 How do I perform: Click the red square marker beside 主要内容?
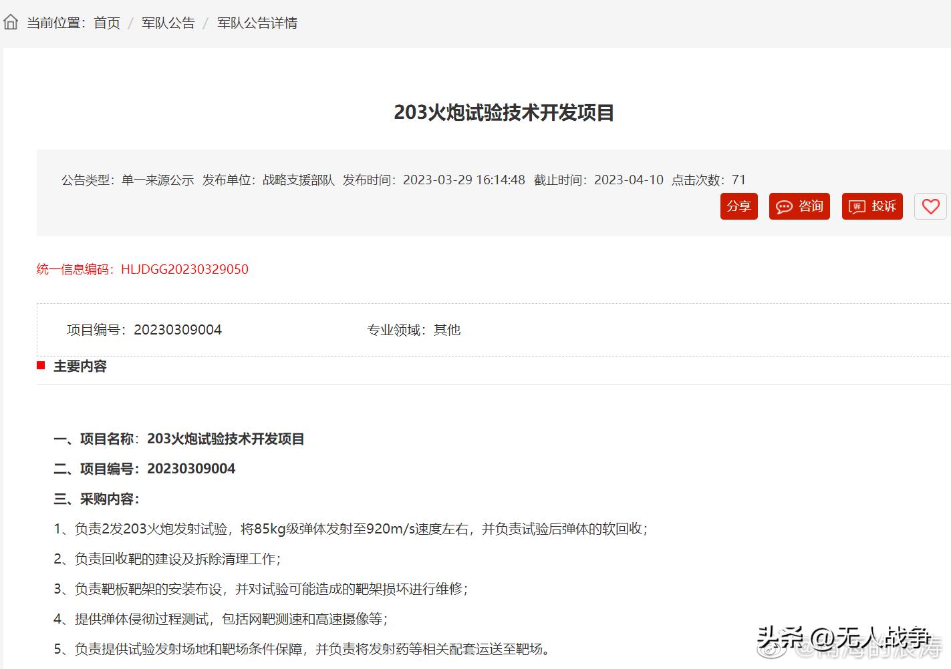(x=41, y=365)
